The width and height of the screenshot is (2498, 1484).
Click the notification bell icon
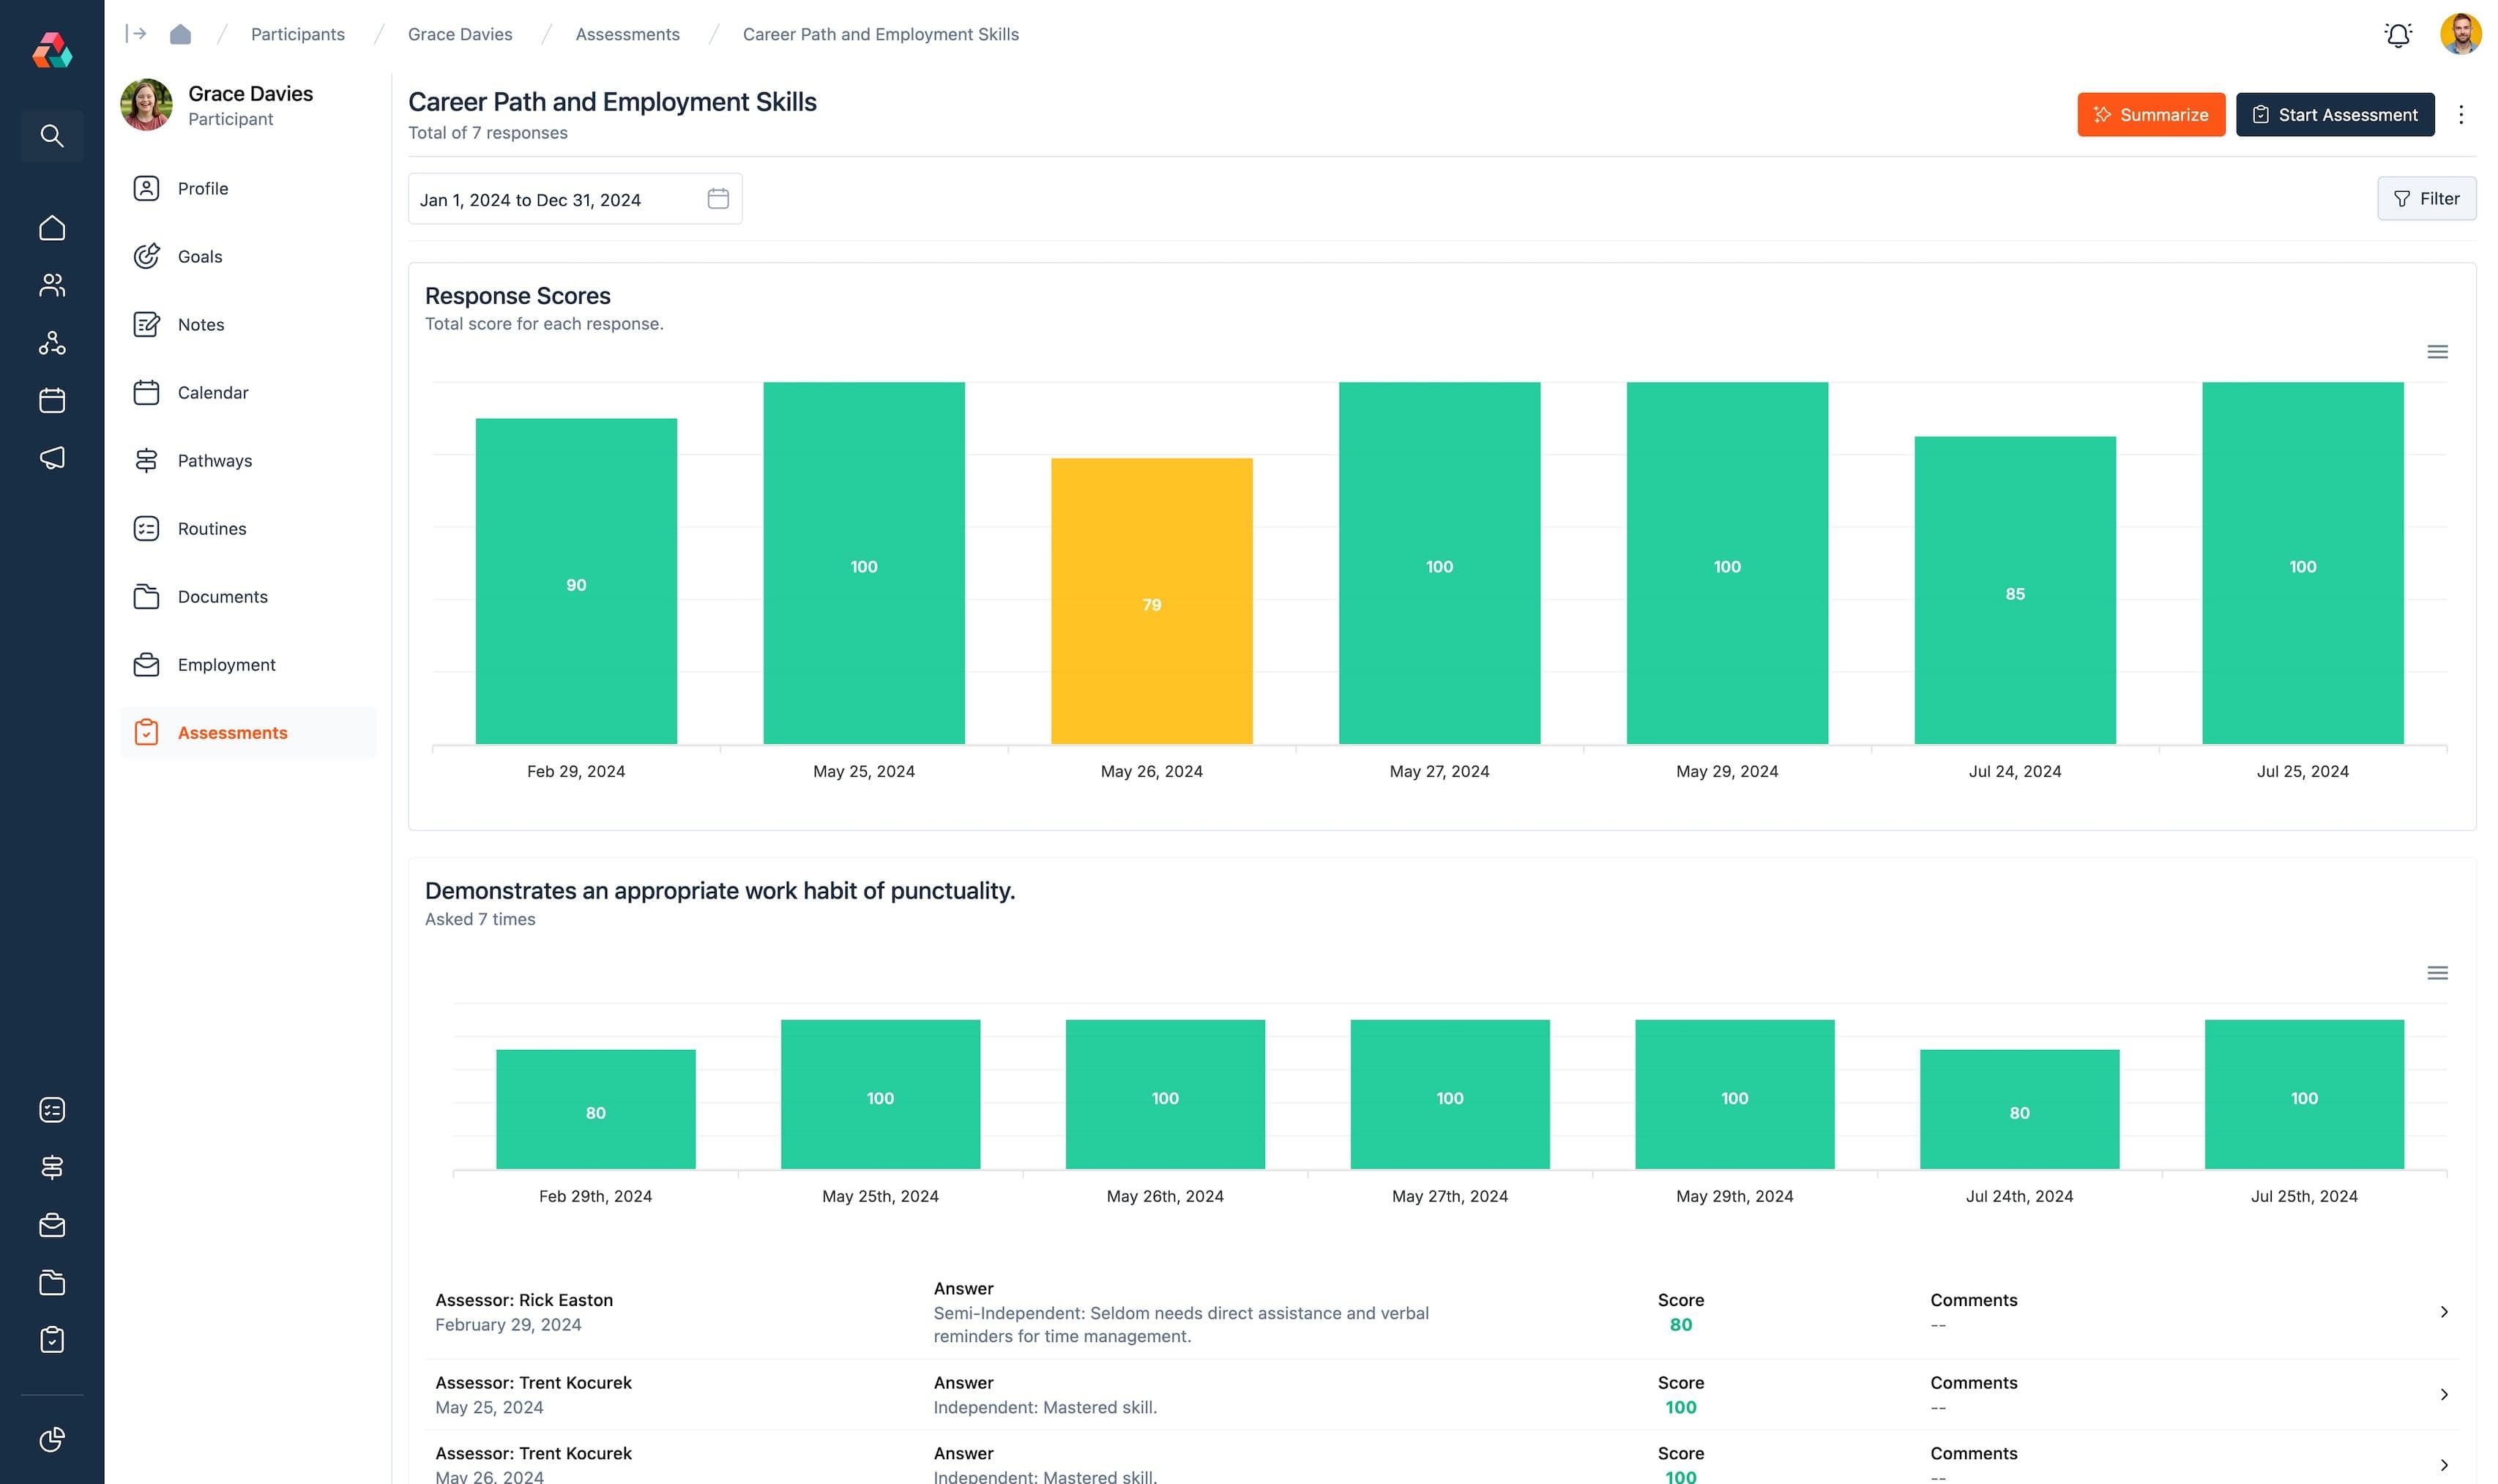tap(2398, 33)
